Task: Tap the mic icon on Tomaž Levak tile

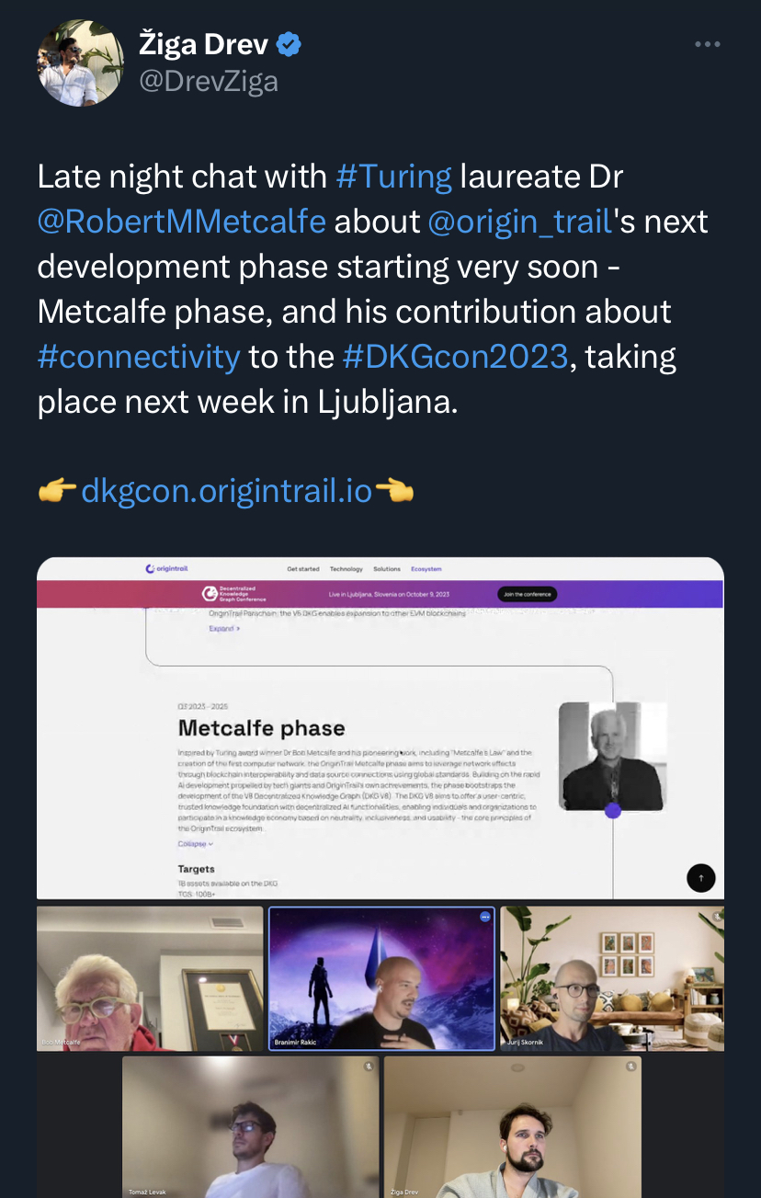Action: click(x=369, y=1067)
